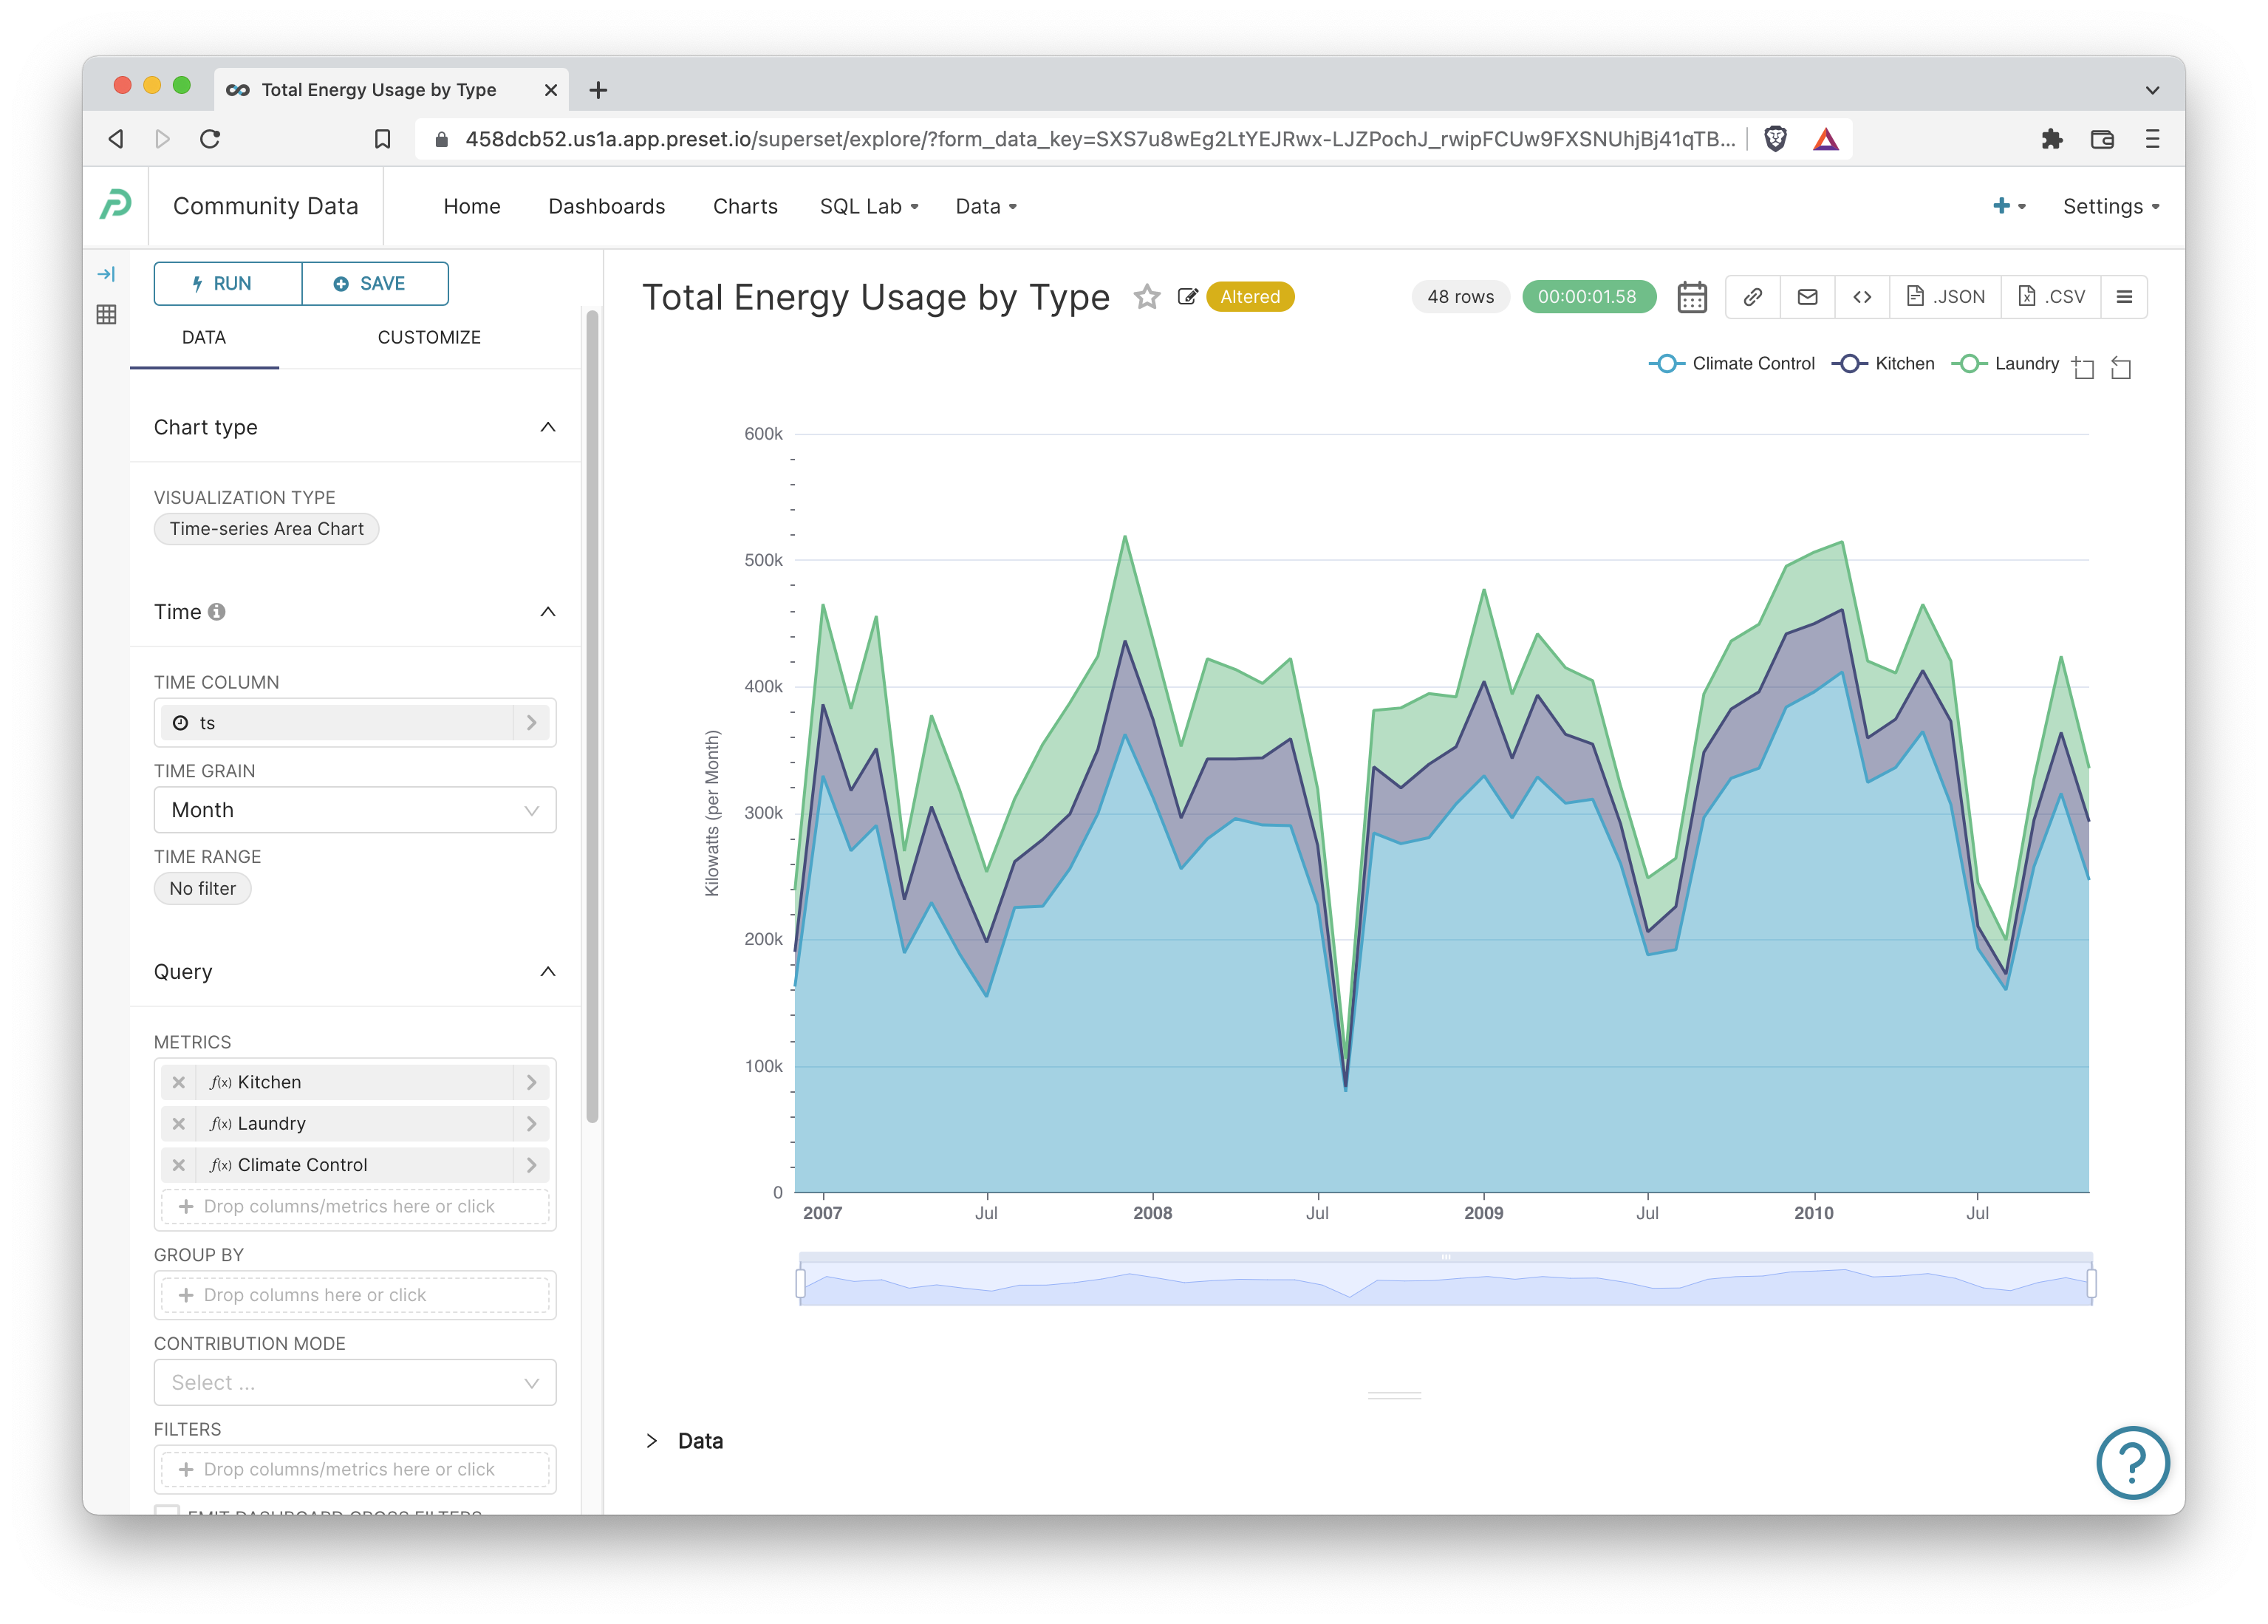2268x1624 pixels.
Task: Open the hamburger more options menu
Action: [x=2124, y=297]
